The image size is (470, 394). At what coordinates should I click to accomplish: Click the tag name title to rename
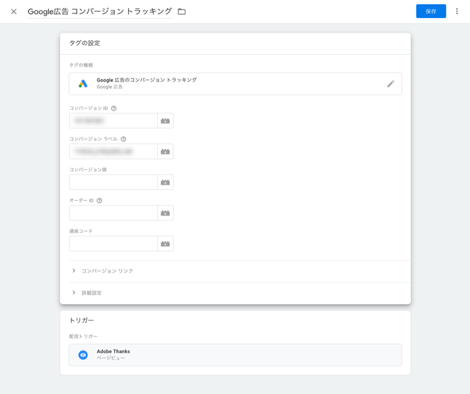(x=99, y=11)
